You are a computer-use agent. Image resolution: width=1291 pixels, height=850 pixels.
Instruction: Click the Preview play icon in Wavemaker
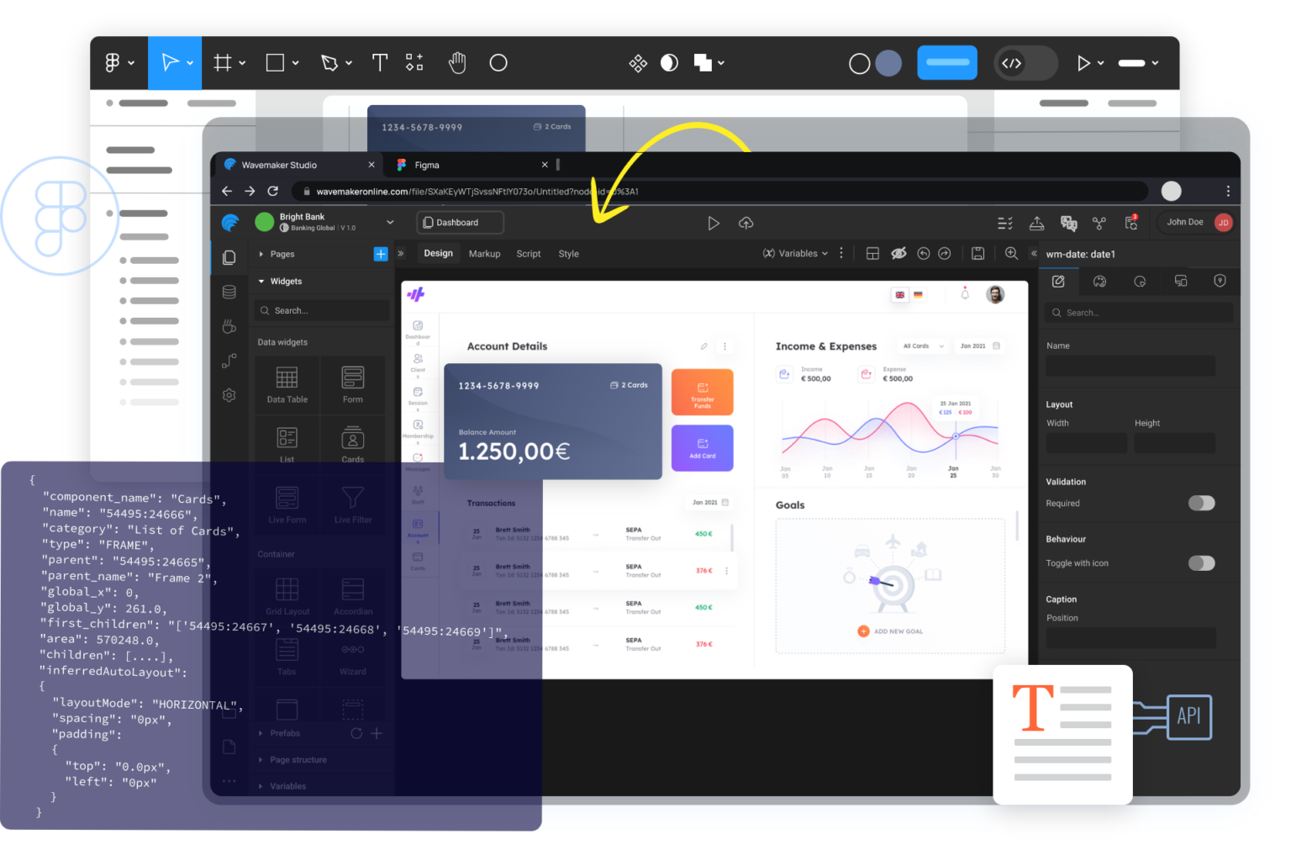[713, 223]
